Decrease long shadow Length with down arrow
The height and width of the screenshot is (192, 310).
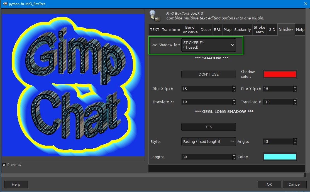[234, 158]
